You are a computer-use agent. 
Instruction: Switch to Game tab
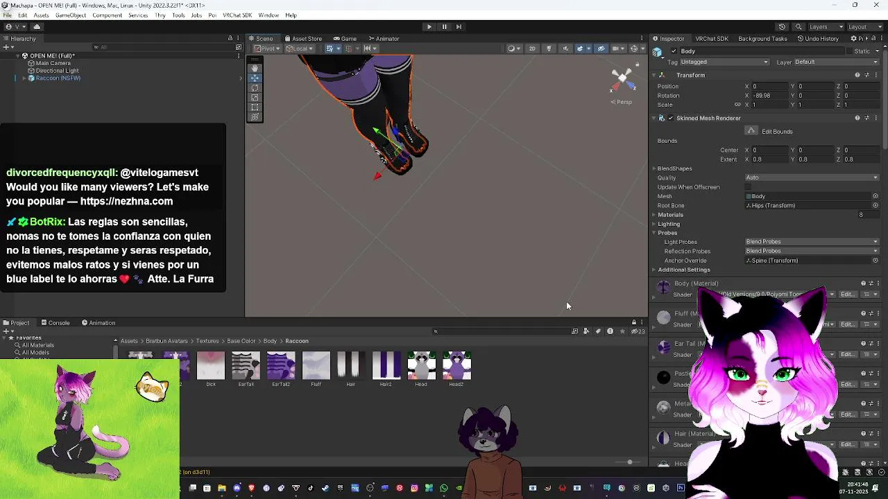(x=345, y=39)
